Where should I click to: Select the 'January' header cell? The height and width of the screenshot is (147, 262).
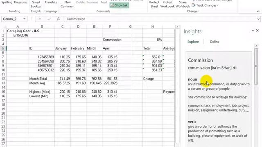pos(63,48)
